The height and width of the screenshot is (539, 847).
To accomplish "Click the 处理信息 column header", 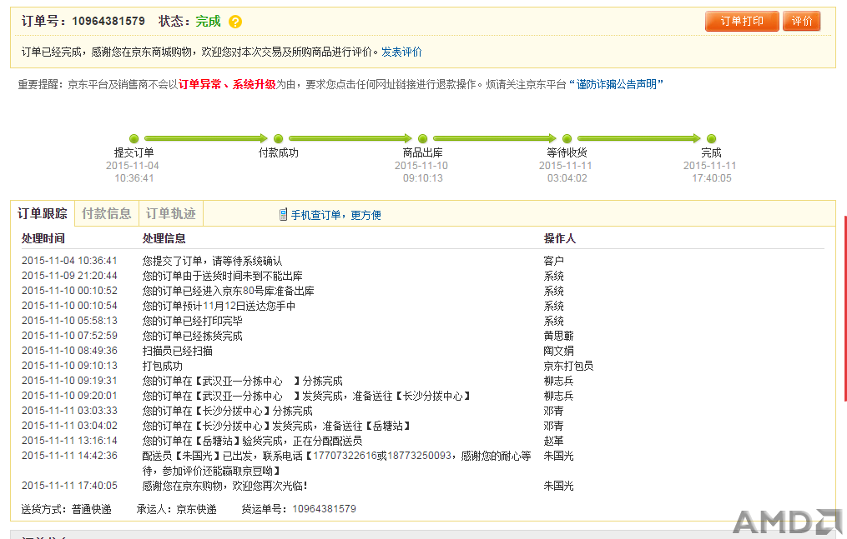I will pyautogui.click(x=164, y=238).
